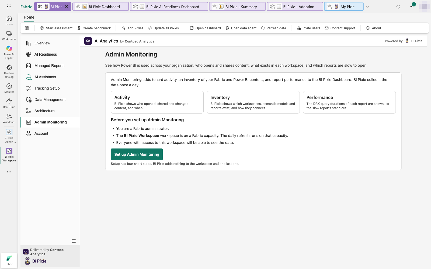The height and width of the screenshot is (269, 431).
Task: Click Refresh data
Action: coord(273,28)
